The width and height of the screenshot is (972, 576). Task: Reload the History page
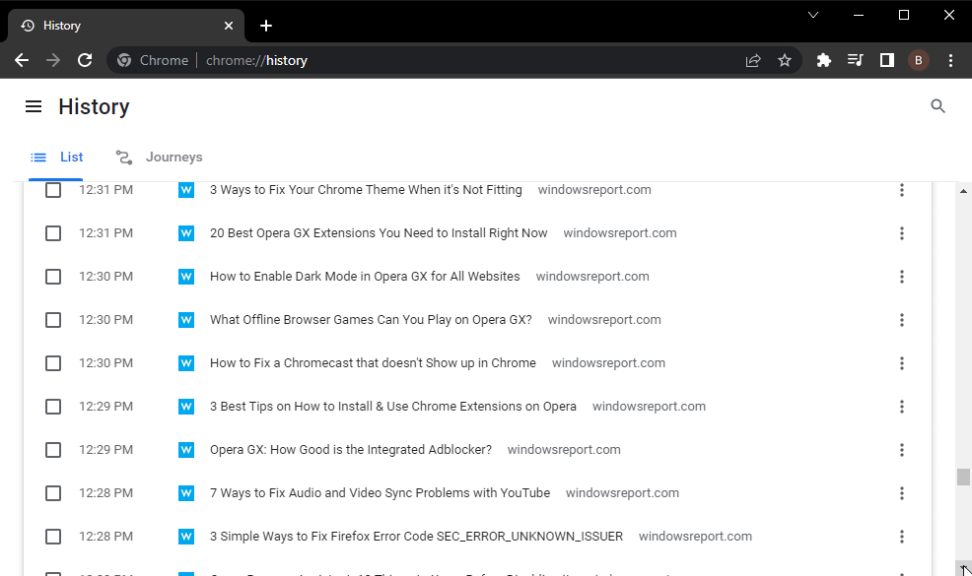click(x=85, y=60)
